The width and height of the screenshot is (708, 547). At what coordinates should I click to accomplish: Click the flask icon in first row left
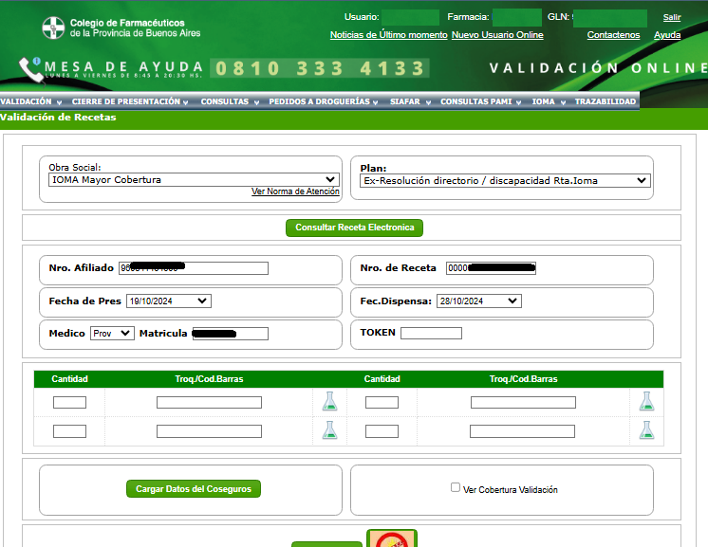pos(329,401)
